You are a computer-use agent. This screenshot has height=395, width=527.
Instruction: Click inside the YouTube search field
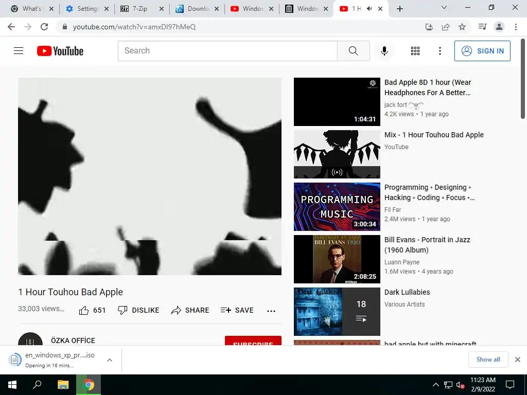coord(227,51)
